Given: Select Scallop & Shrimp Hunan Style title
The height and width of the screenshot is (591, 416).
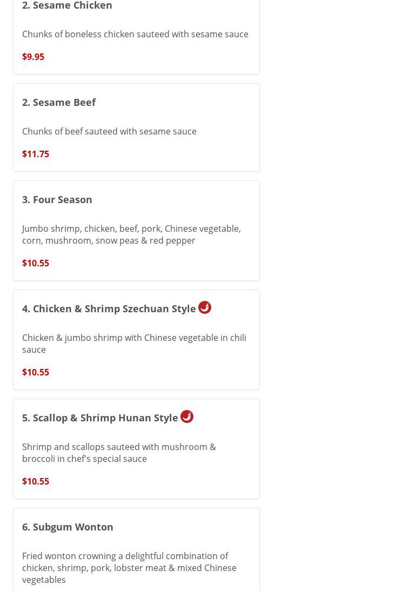Looking at the screenshot, I should pyautogui.click(x=100, y=418).
